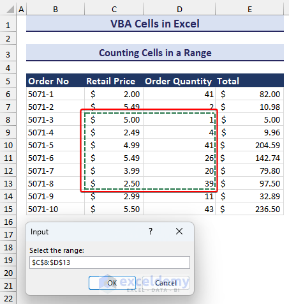Select the 'Total' header cell
This screenshot has width=289, height=304.
coord(249,81)
